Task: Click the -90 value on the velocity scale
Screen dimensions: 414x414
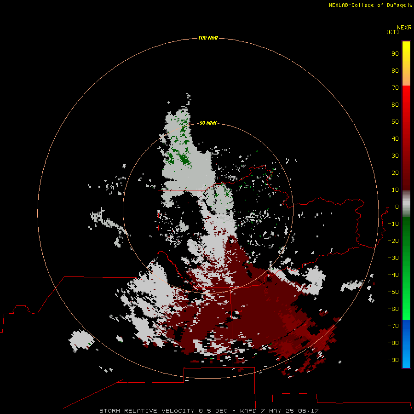Action: click(x=393, y=360)
